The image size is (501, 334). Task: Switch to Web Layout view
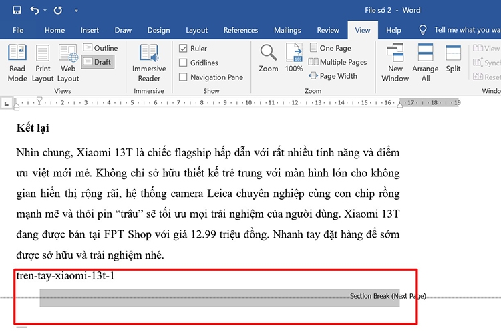[x=68, y=63]
